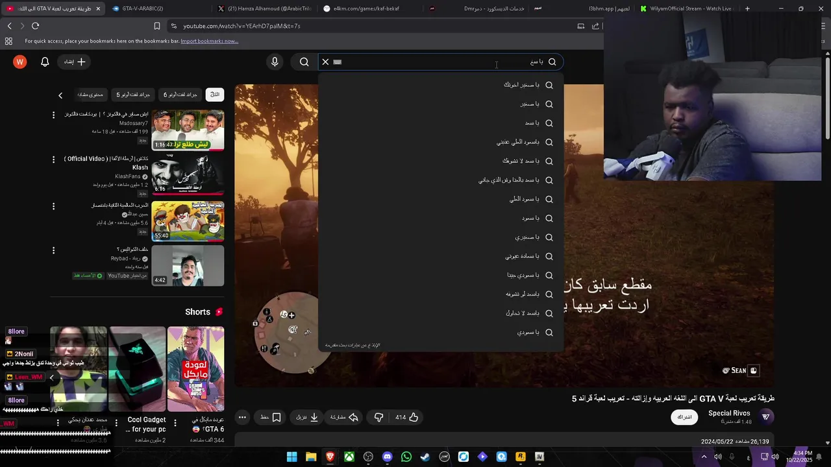Click the Import bookmarks now link
The width and height of the screenshot is (831, 467).
tap(209, 41)
